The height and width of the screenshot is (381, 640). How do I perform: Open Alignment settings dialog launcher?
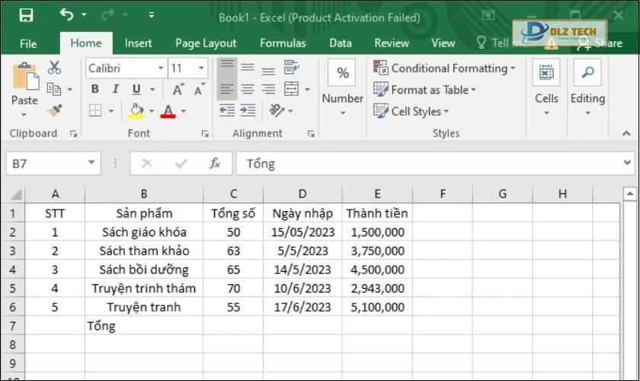click(x=311, y=133)
